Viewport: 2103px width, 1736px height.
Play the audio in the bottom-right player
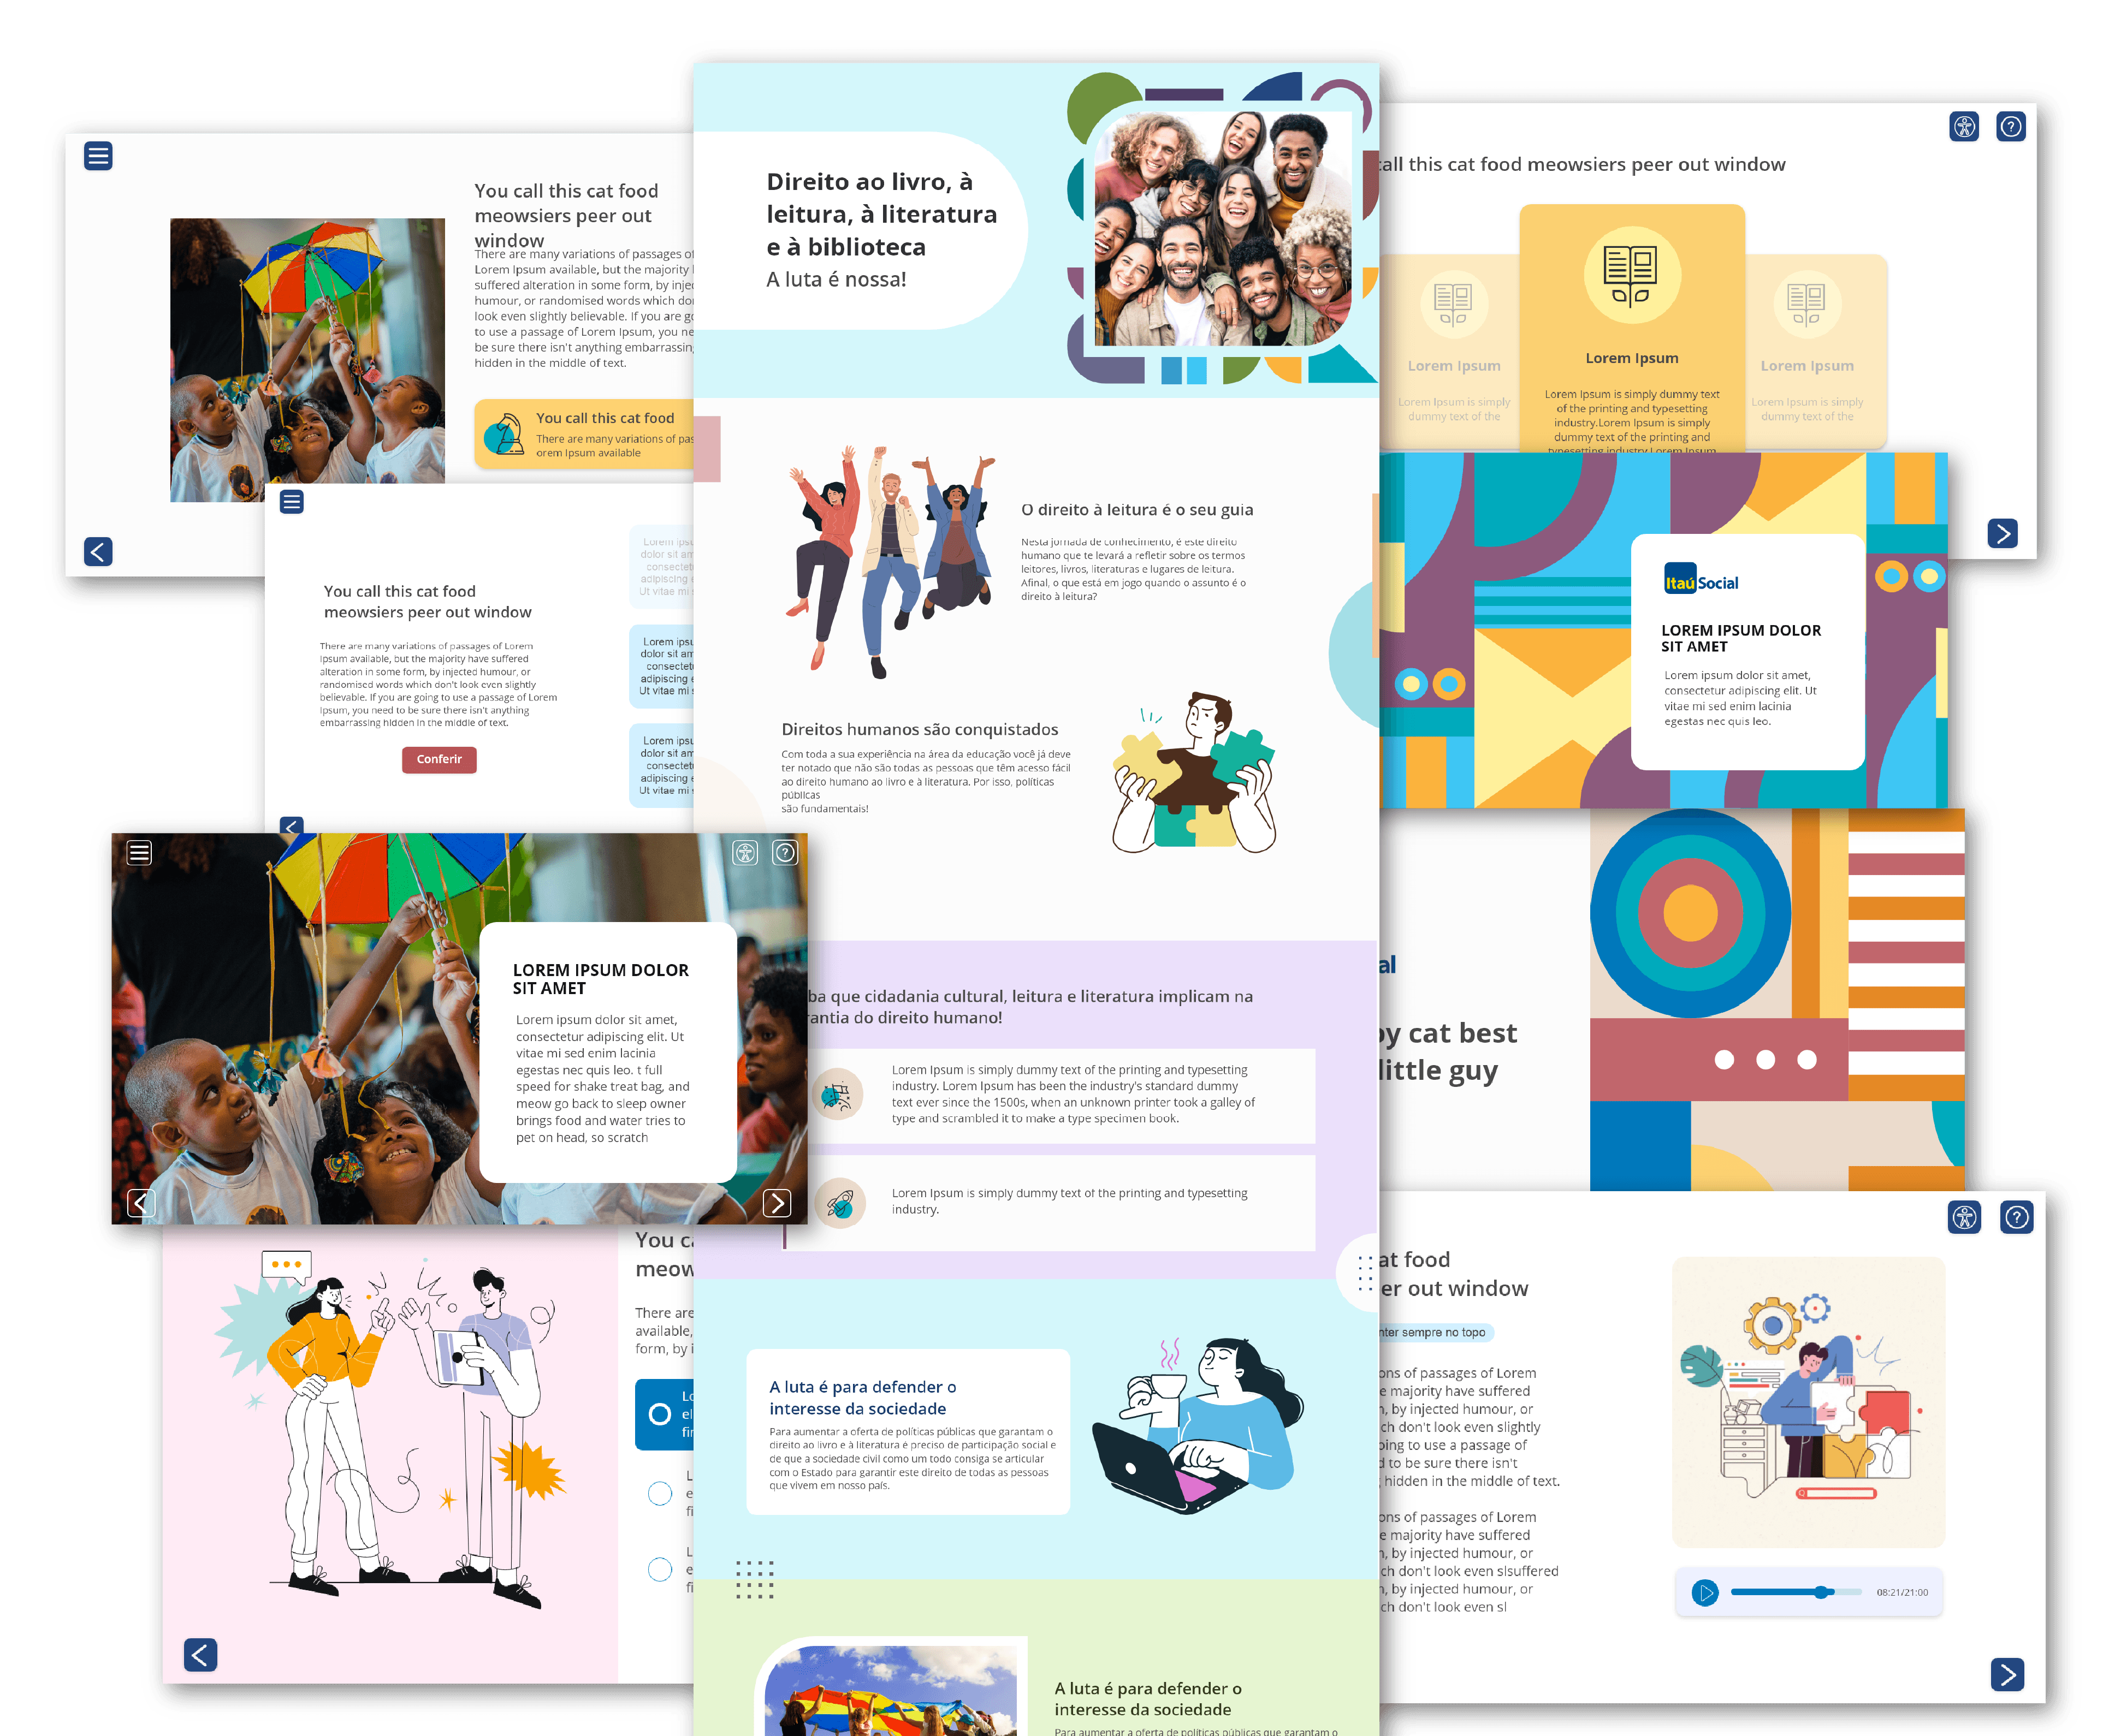tap(1705, 1592)
